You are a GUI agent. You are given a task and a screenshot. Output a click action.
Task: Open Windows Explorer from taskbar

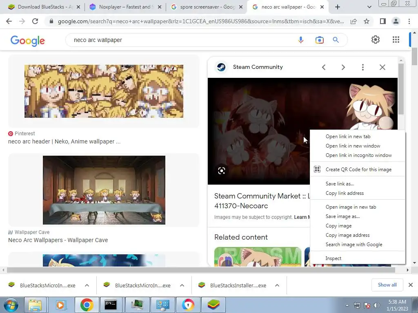[x=35, y=305]
